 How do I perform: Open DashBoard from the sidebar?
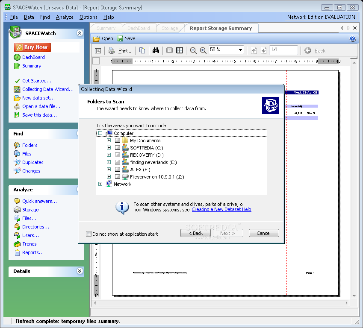click(33, 57)
